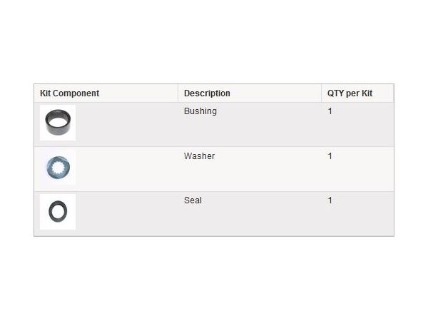Select the Washer description text
The height and width of the screenshot is (321, 428).
pyautogui.click(x=199, y=156)
